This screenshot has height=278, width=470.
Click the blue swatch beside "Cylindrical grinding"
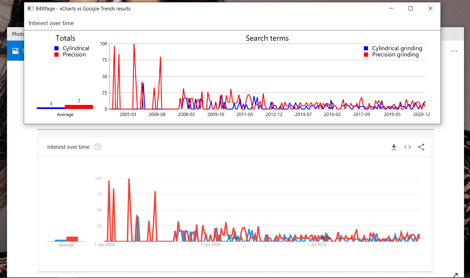pos(366,48)
